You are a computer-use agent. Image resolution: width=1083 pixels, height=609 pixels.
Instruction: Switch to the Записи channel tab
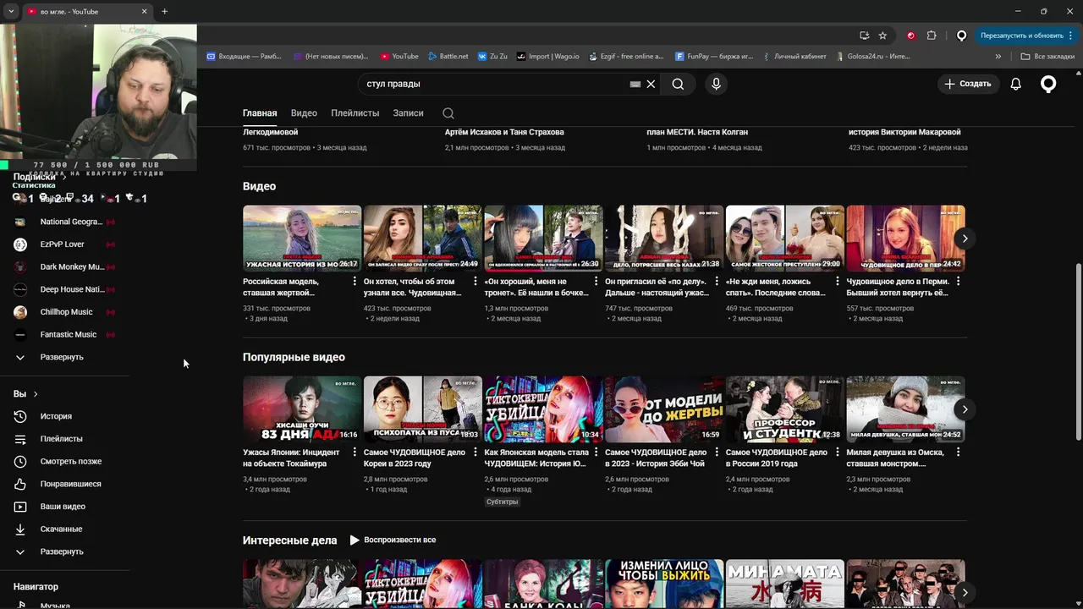pyautogui.click(x=408, y=113)
